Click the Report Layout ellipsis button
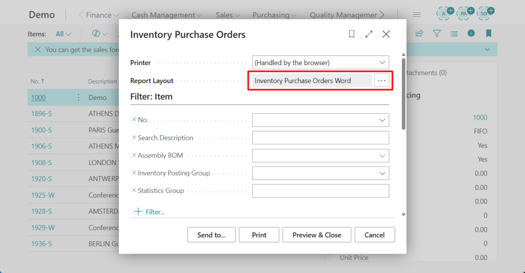The image size is (525, 273). (381, 80)
